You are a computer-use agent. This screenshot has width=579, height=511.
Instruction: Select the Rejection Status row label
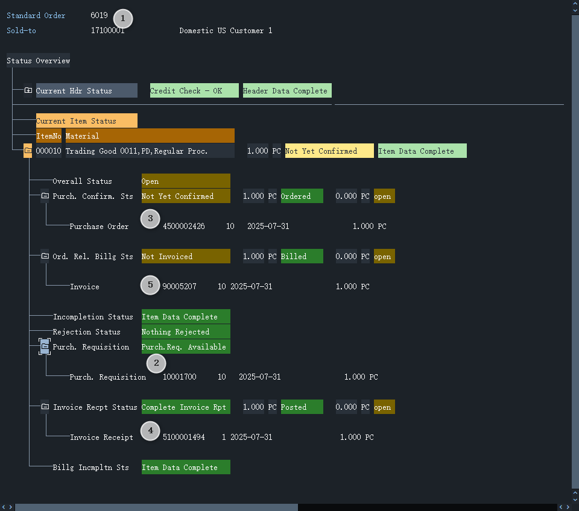(86, 331)
